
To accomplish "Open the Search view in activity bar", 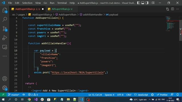I will 5,19.
